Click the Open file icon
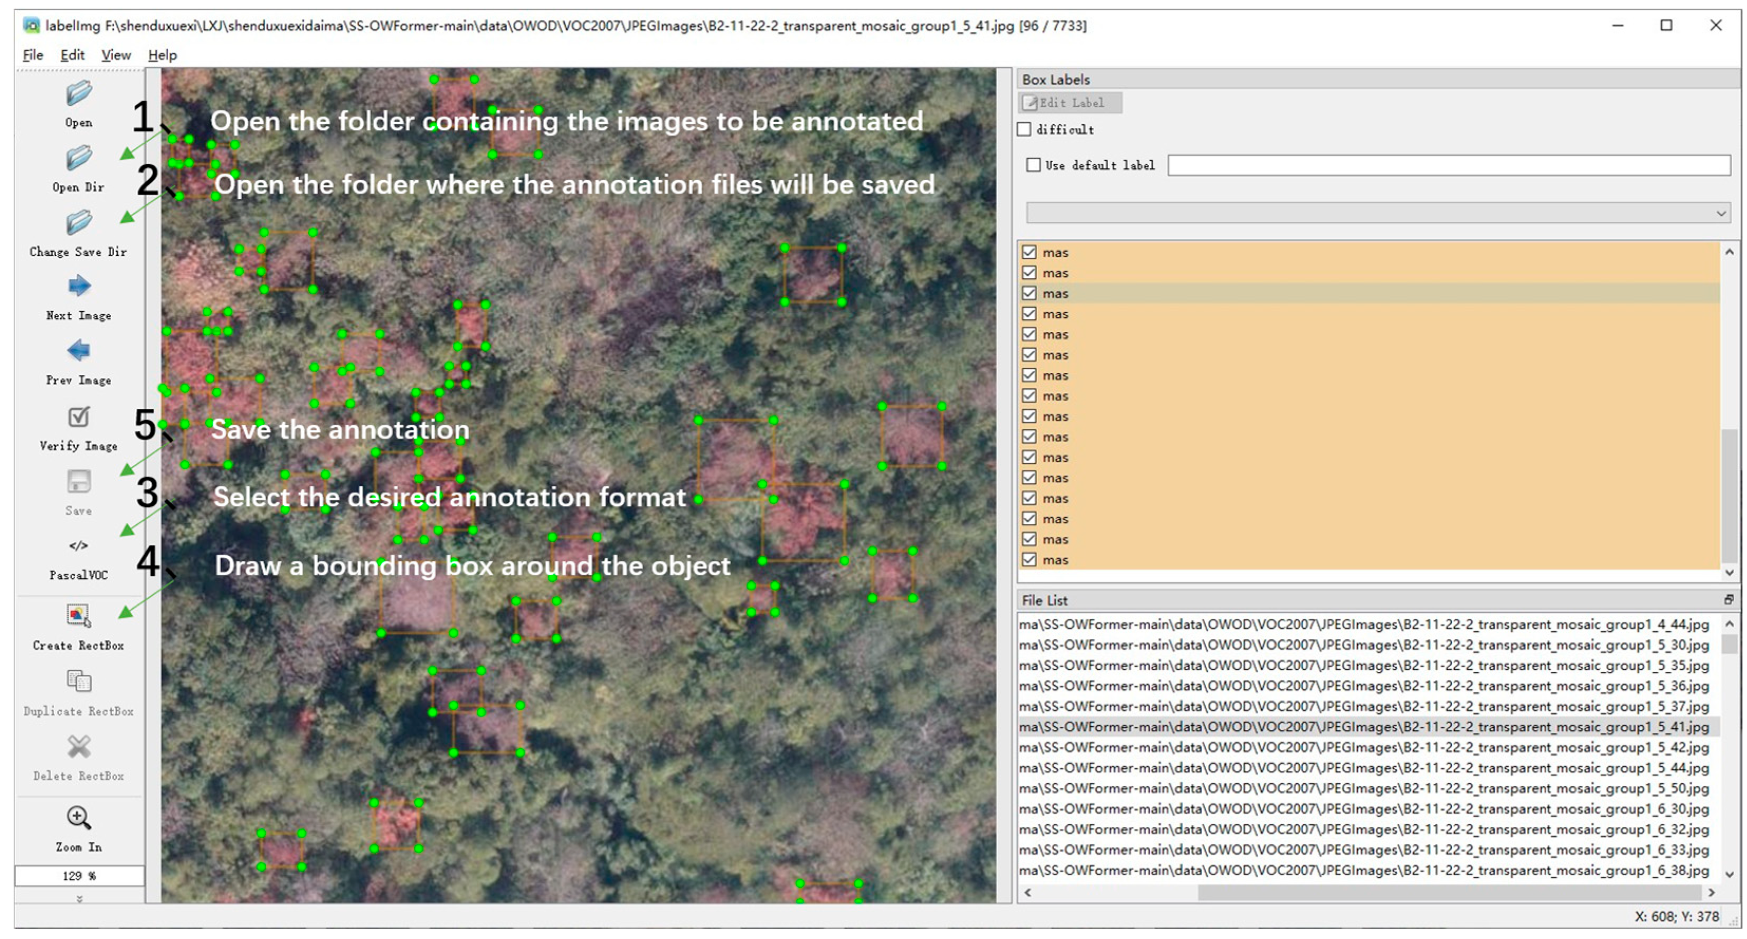Screen dimensions: 1747x939 [79, 93]
